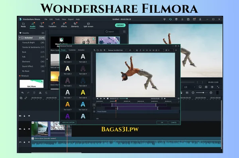Open the Help menu
239x158 pixels.
[x=78, y=20]
